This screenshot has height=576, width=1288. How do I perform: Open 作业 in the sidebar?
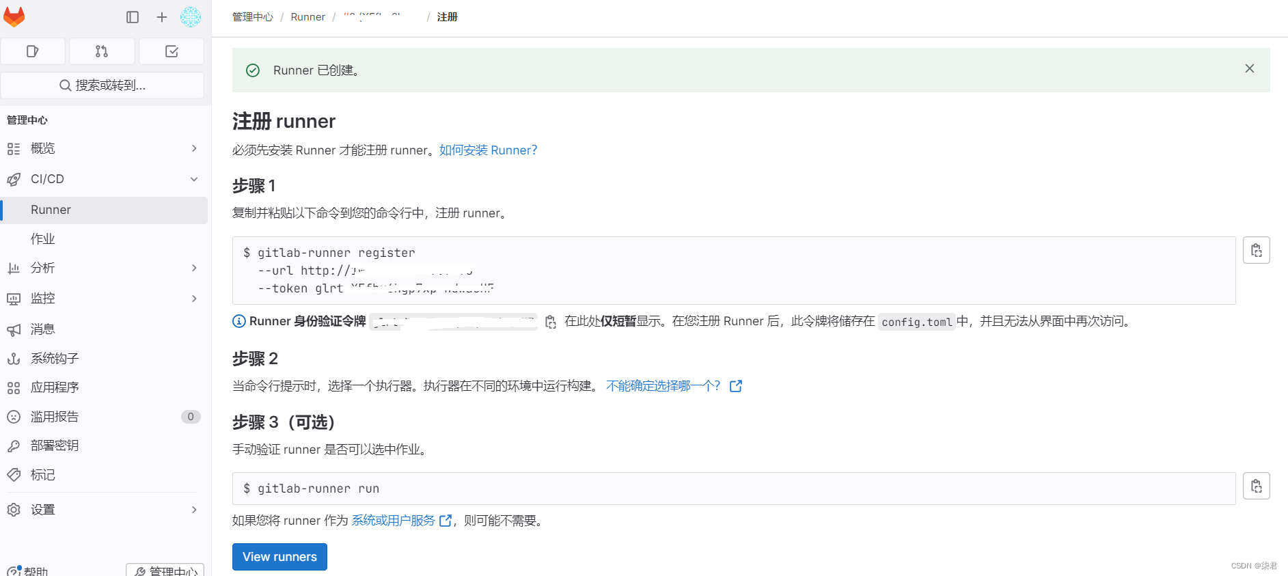click(x=104, y=238)
